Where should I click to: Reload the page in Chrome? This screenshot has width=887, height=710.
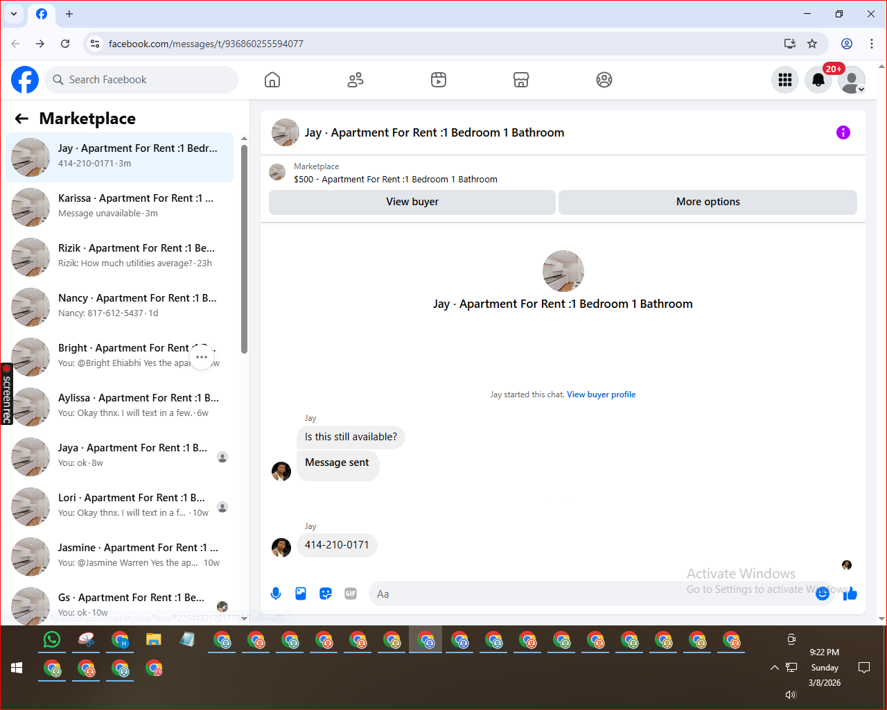click(65, 44)
